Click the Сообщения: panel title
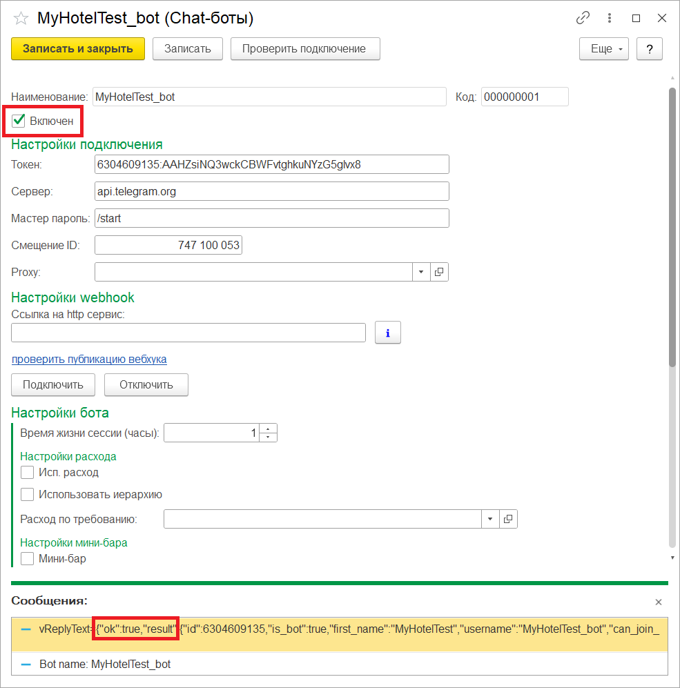680x688 pixels. tap(49, 600)
